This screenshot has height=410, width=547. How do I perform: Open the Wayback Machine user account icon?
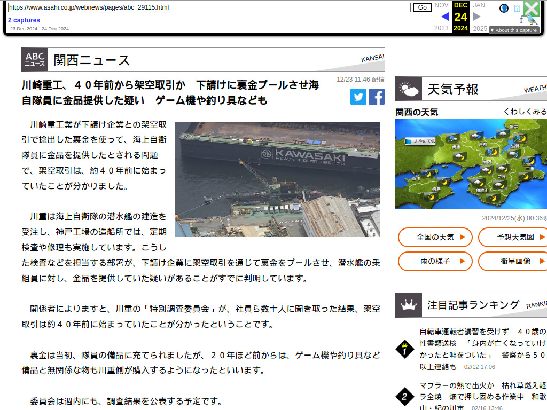point(504,8)
